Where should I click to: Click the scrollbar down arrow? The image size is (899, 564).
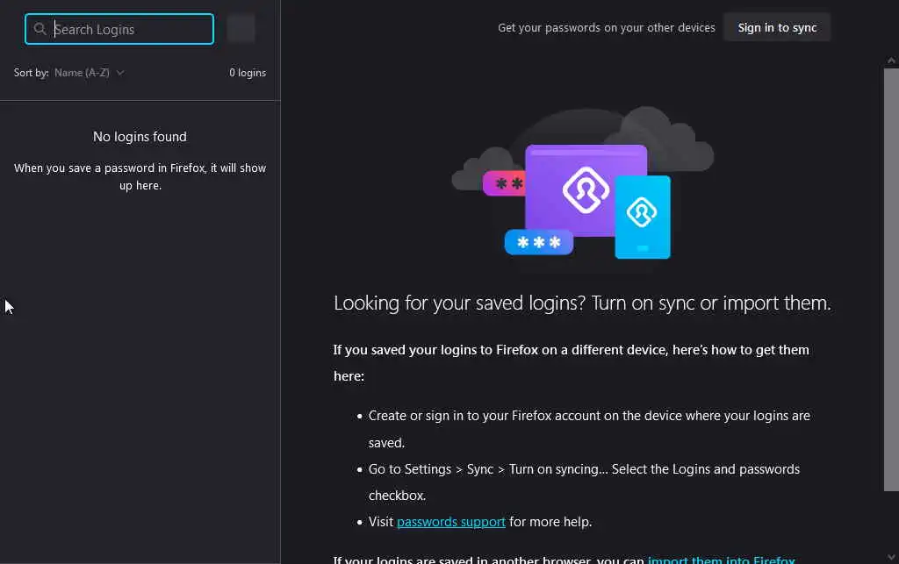(x=891, y=557)
